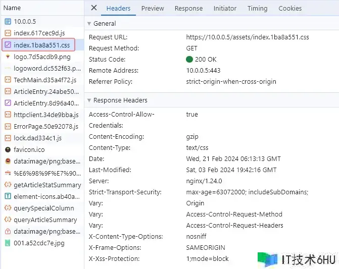Click the document icon for 10.0.0.5
Image resolution: width=339 pixels, height=269 pixels.
coord(8,22)
